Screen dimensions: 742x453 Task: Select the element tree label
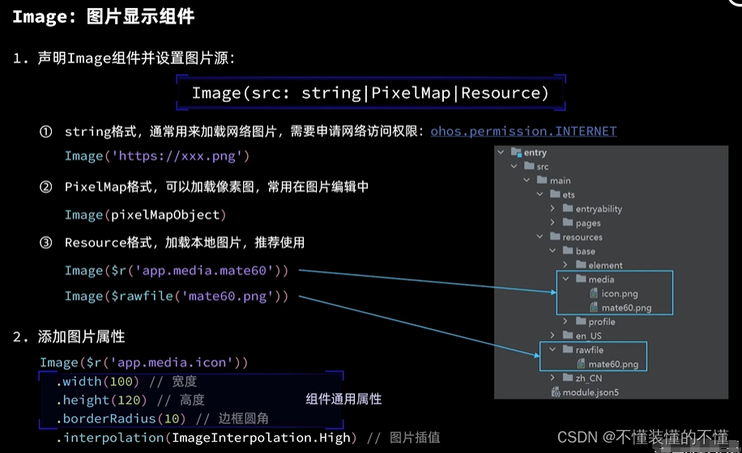pos(606,266)
